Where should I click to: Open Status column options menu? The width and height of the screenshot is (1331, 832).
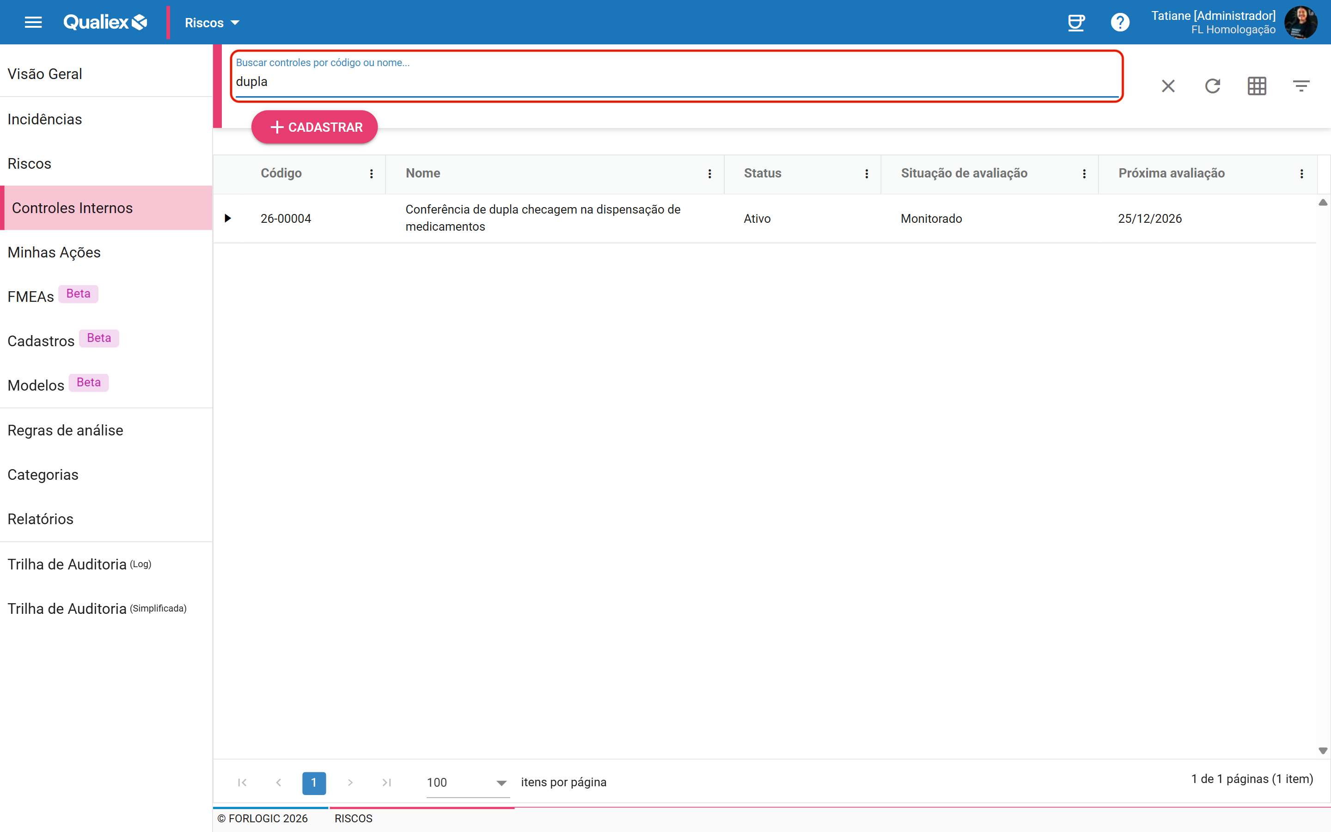(866, 174)
